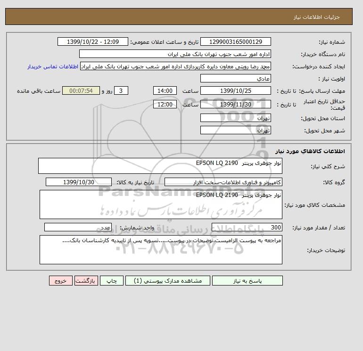Click the نام دستگاه خریدار label
This screenshot has width=363, height=351.
tap(323, 54)
